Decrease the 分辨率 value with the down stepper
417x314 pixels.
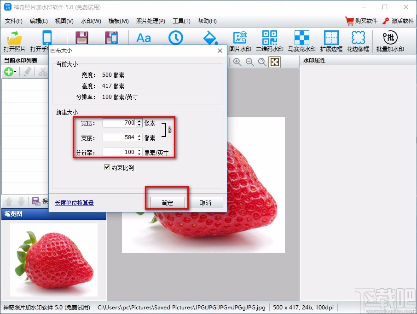139,154
